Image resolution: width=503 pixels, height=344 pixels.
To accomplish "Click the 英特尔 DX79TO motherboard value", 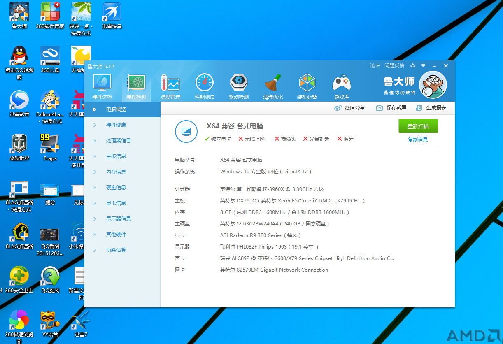I will [x=293, y=201].
